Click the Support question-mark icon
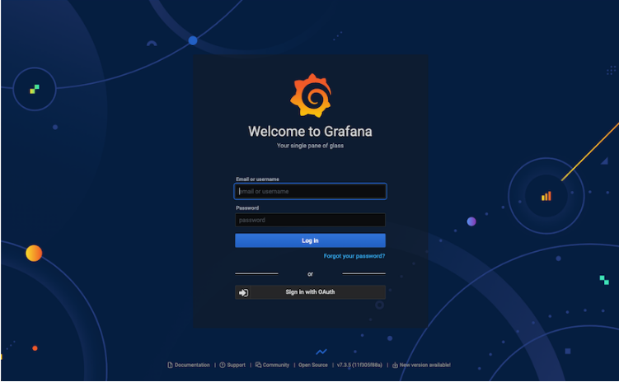619x382 pixels. point(223,365)
